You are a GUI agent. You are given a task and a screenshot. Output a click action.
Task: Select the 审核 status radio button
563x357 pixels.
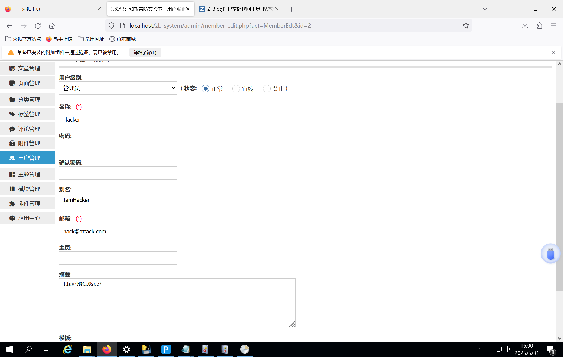click(x=236, y=89)
